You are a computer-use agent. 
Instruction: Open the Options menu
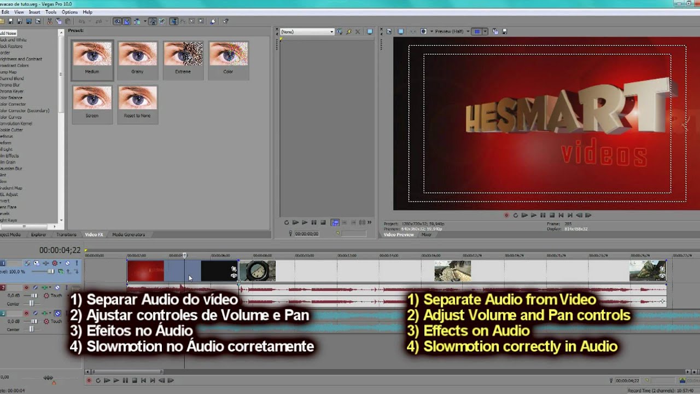(69, 11)
